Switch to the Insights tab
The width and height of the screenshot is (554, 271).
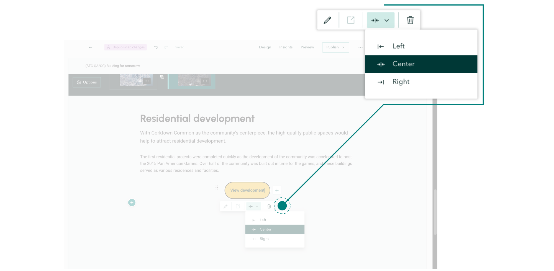pos(286,47)
